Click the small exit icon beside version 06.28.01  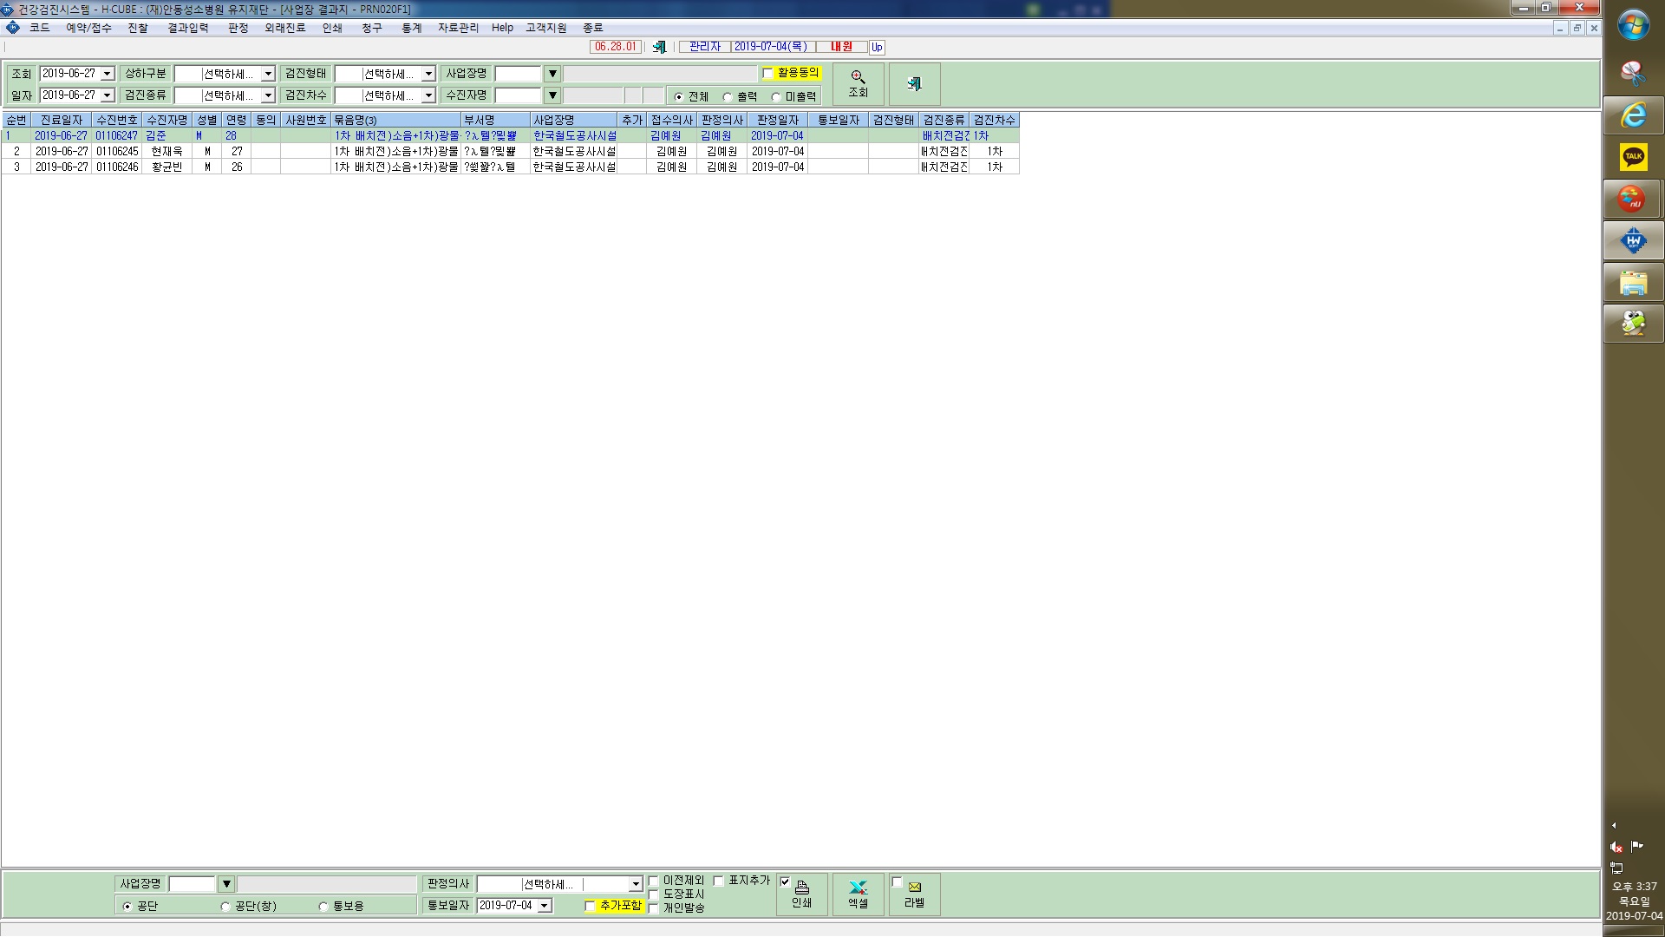(659, 47)
